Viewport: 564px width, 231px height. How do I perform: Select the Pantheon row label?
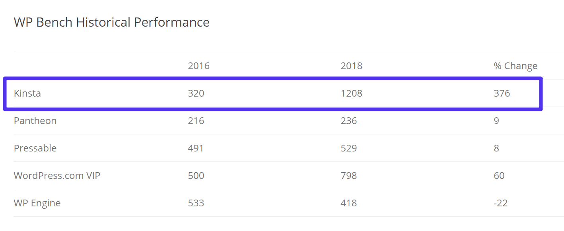click(35, 121)
